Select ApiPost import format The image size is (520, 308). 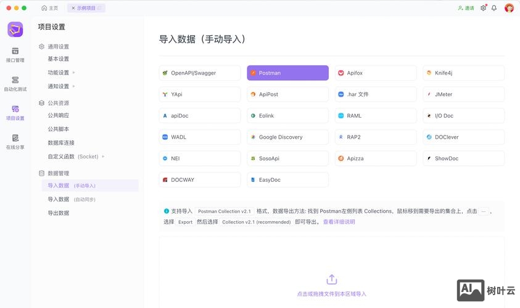(288, 94)
